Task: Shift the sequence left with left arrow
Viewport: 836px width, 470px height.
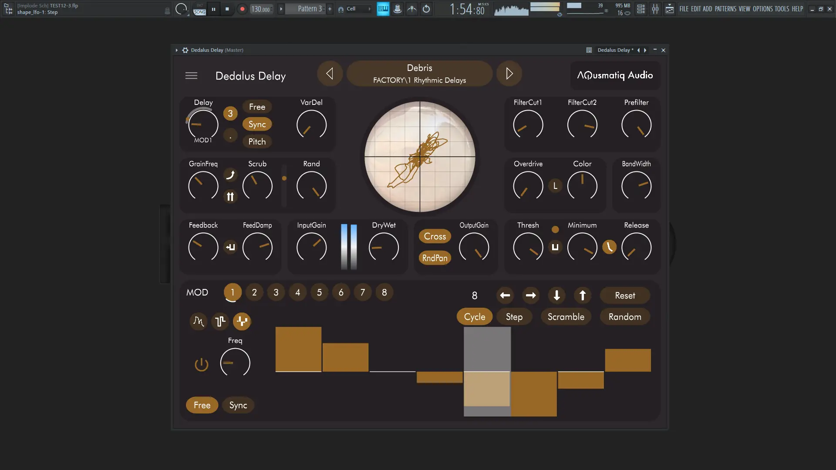Action: coord(505,295)
